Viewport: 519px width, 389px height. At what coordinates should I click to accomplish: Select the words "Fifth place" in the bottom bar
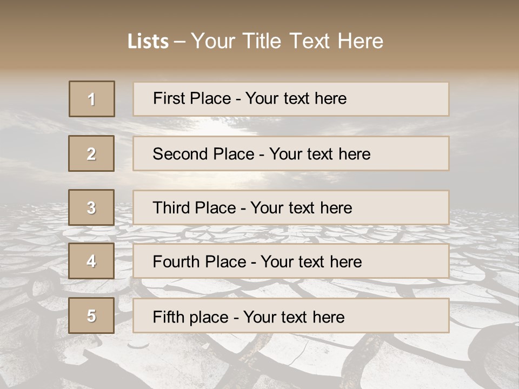point(191,317)
